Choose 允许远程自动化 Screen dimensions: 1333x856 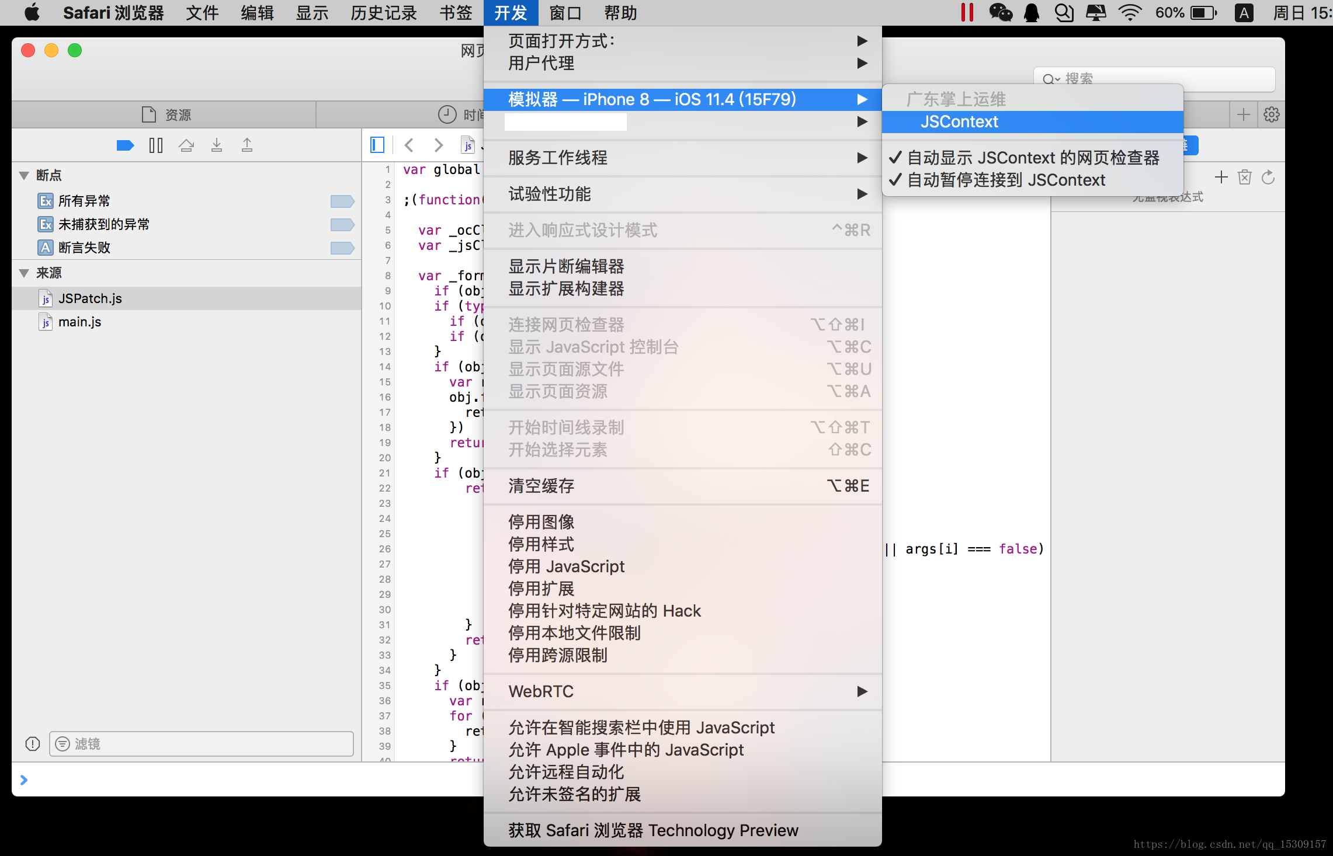click(x=682, y=772)
